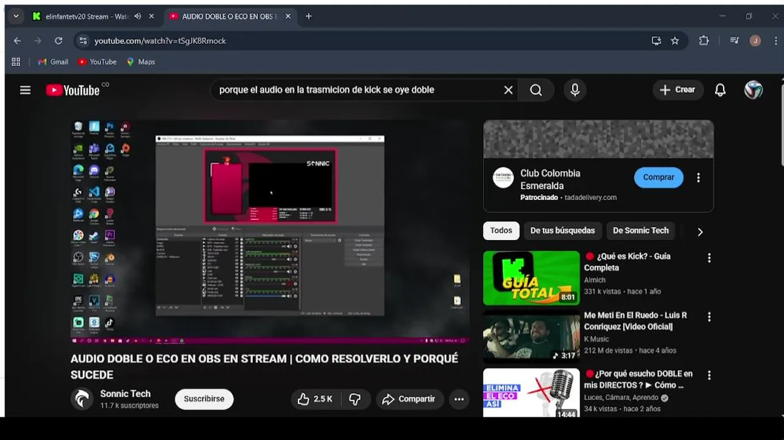Show more filter chips with arrow
Image resolution: width=784 pixels, height=440 pixels.
click(x=700, y=232)
